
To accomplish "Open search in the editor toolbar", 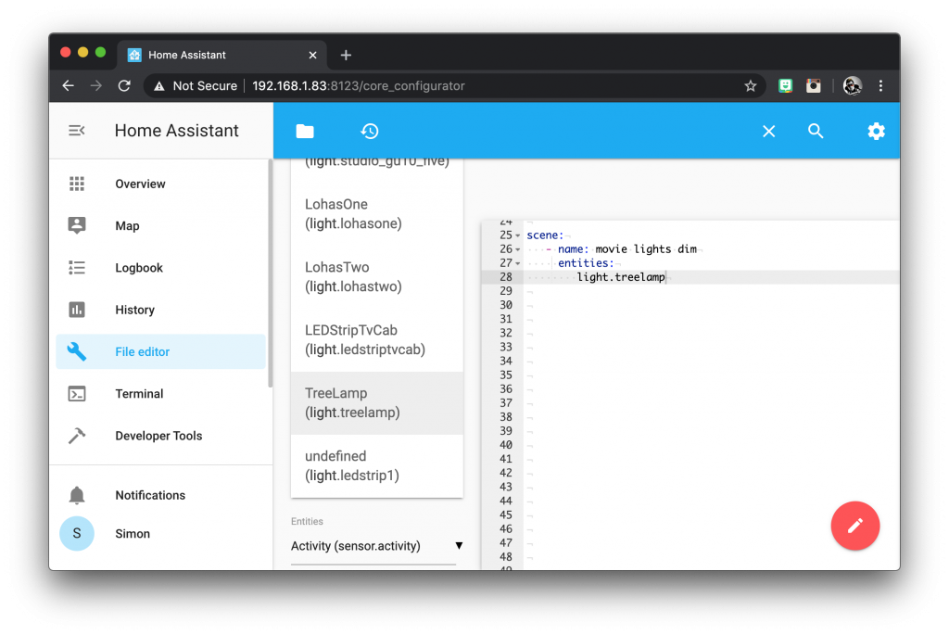I will (816, 131).
